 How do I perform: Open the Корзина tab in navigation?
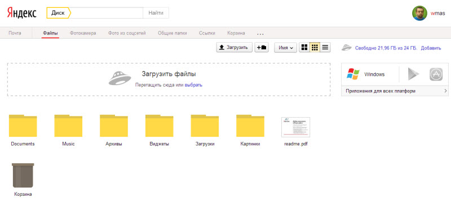(236, 33)
